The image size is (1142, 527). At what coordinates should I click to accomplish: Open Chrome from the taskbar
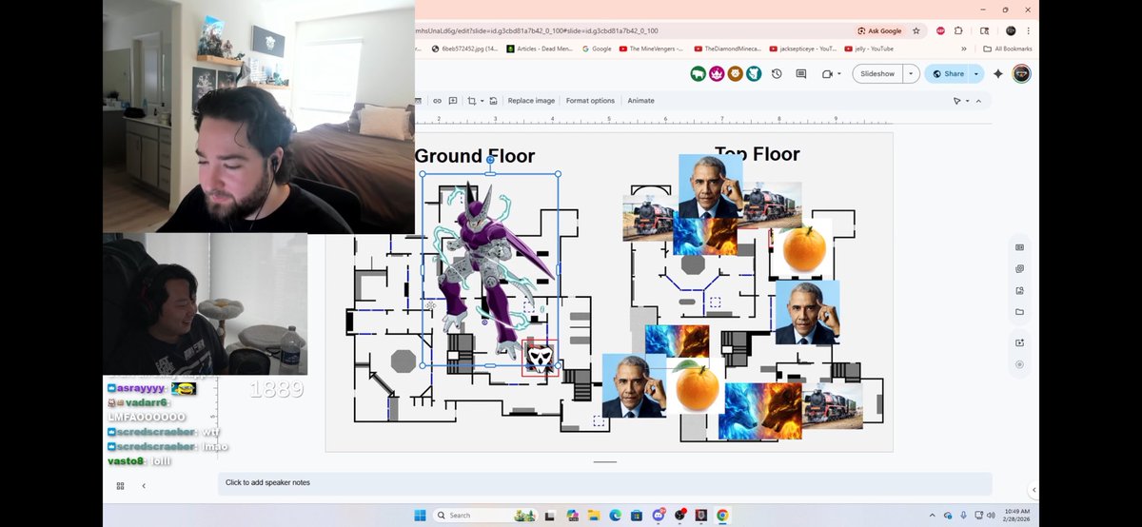(x=723, y=515)
